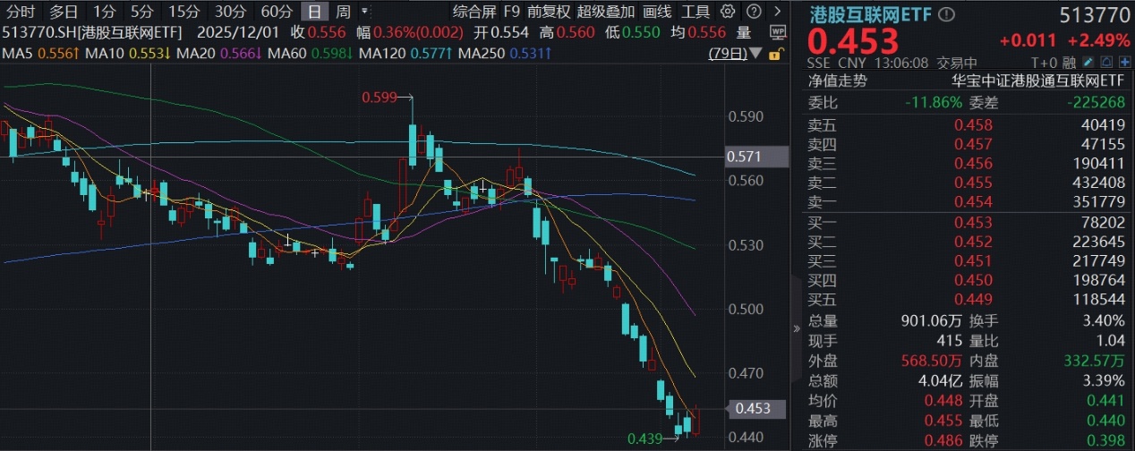Click the price alert bell icon
This screenshot has width=1135, height=451.
[1105, 63]
